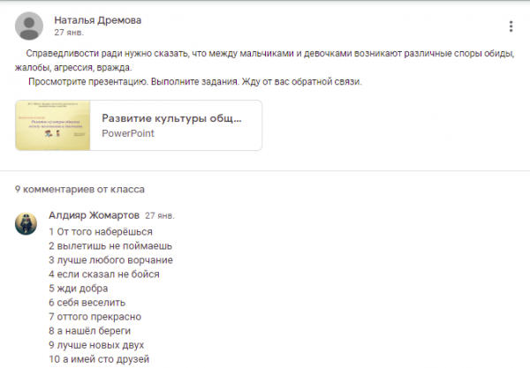The width and height of the screenshot is (530, 368).
Task: Click comment line "3 лучше любого ворчание"
Action: click(x=110, y=259)
